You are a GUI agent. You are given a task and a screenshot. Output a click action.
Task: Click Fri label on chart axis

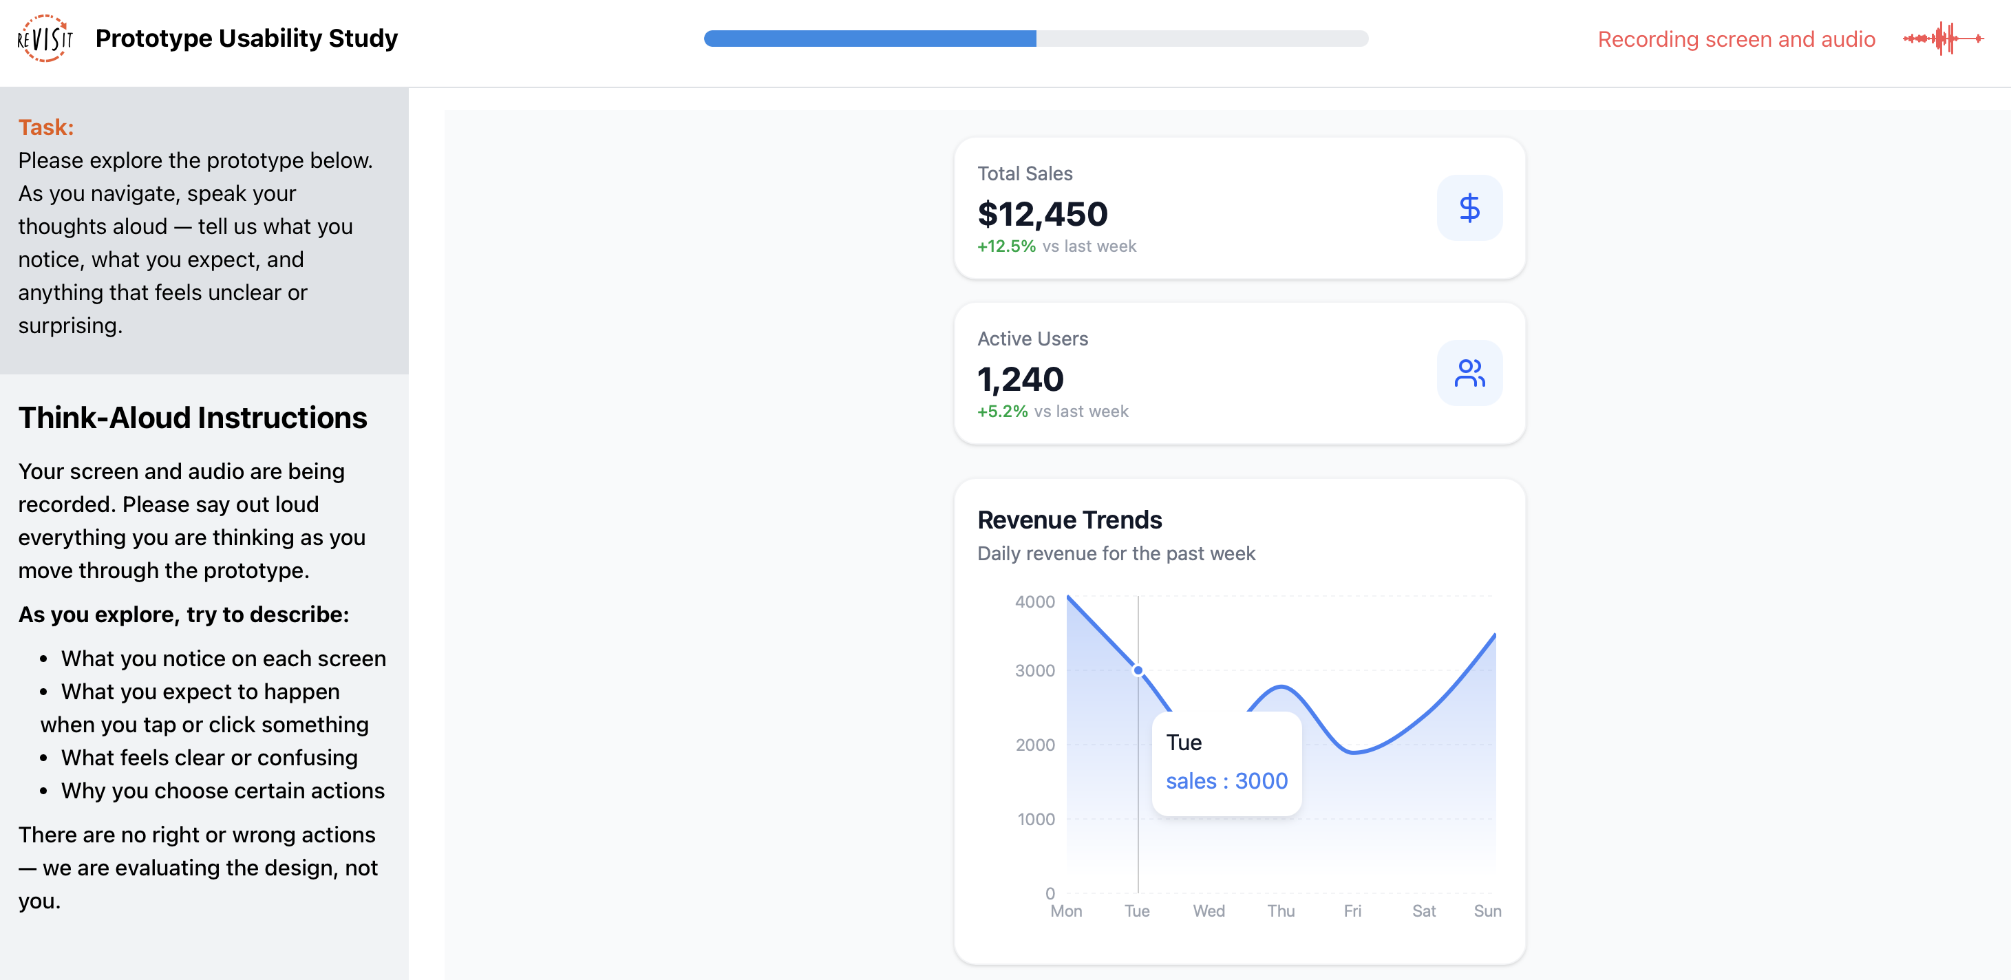(x=1352, y=910)
